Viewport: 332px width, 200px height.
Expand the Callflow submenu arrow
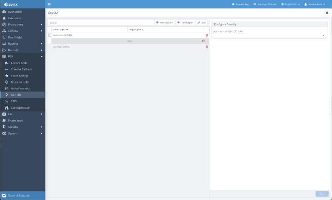pos(42,31)
